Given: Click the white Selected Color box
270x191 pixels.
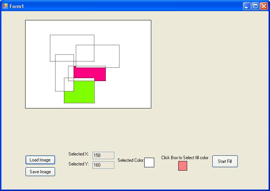Looking at the screenshot, I should [x=149, y=162].
